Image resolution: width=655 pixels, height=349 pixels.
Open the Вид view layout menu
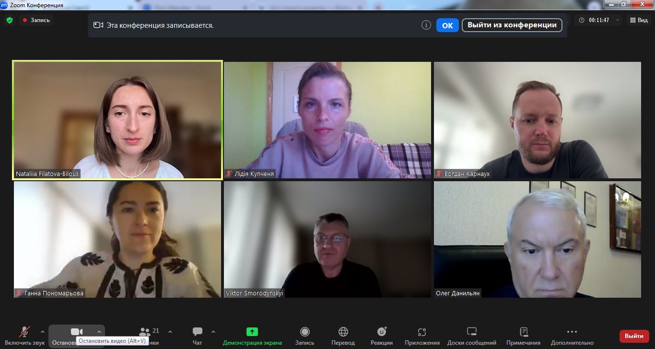(x=639, y=20)
